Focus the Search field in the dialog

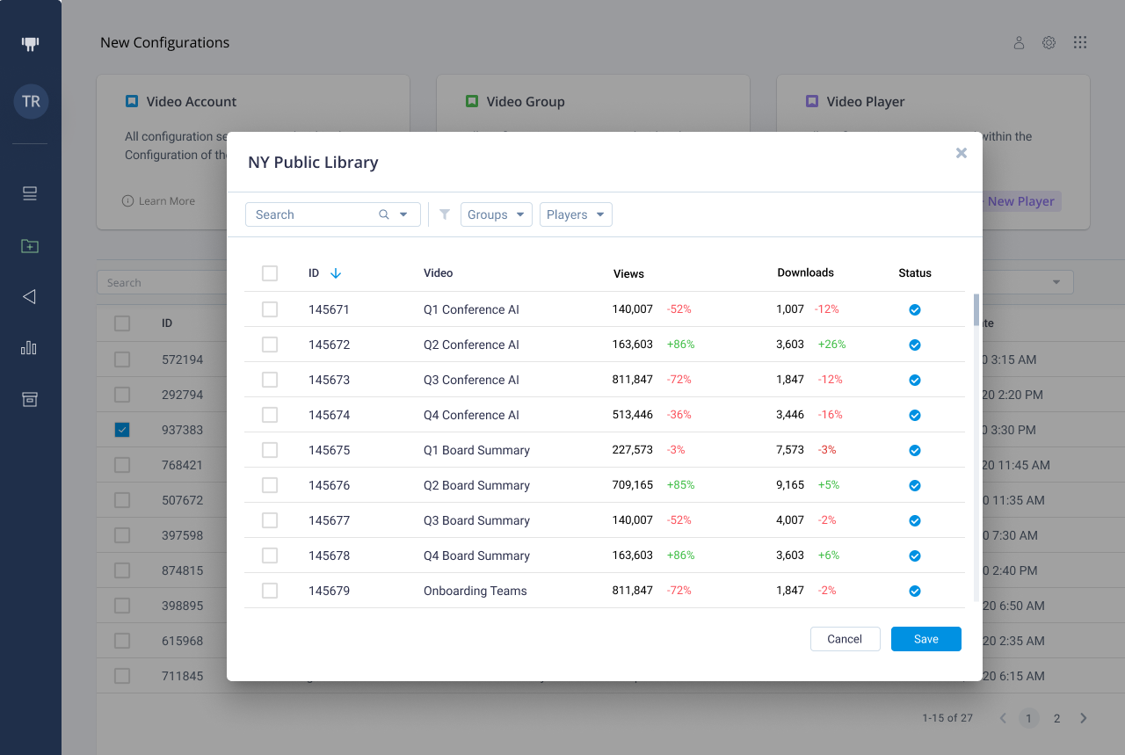tap(333, 214)
